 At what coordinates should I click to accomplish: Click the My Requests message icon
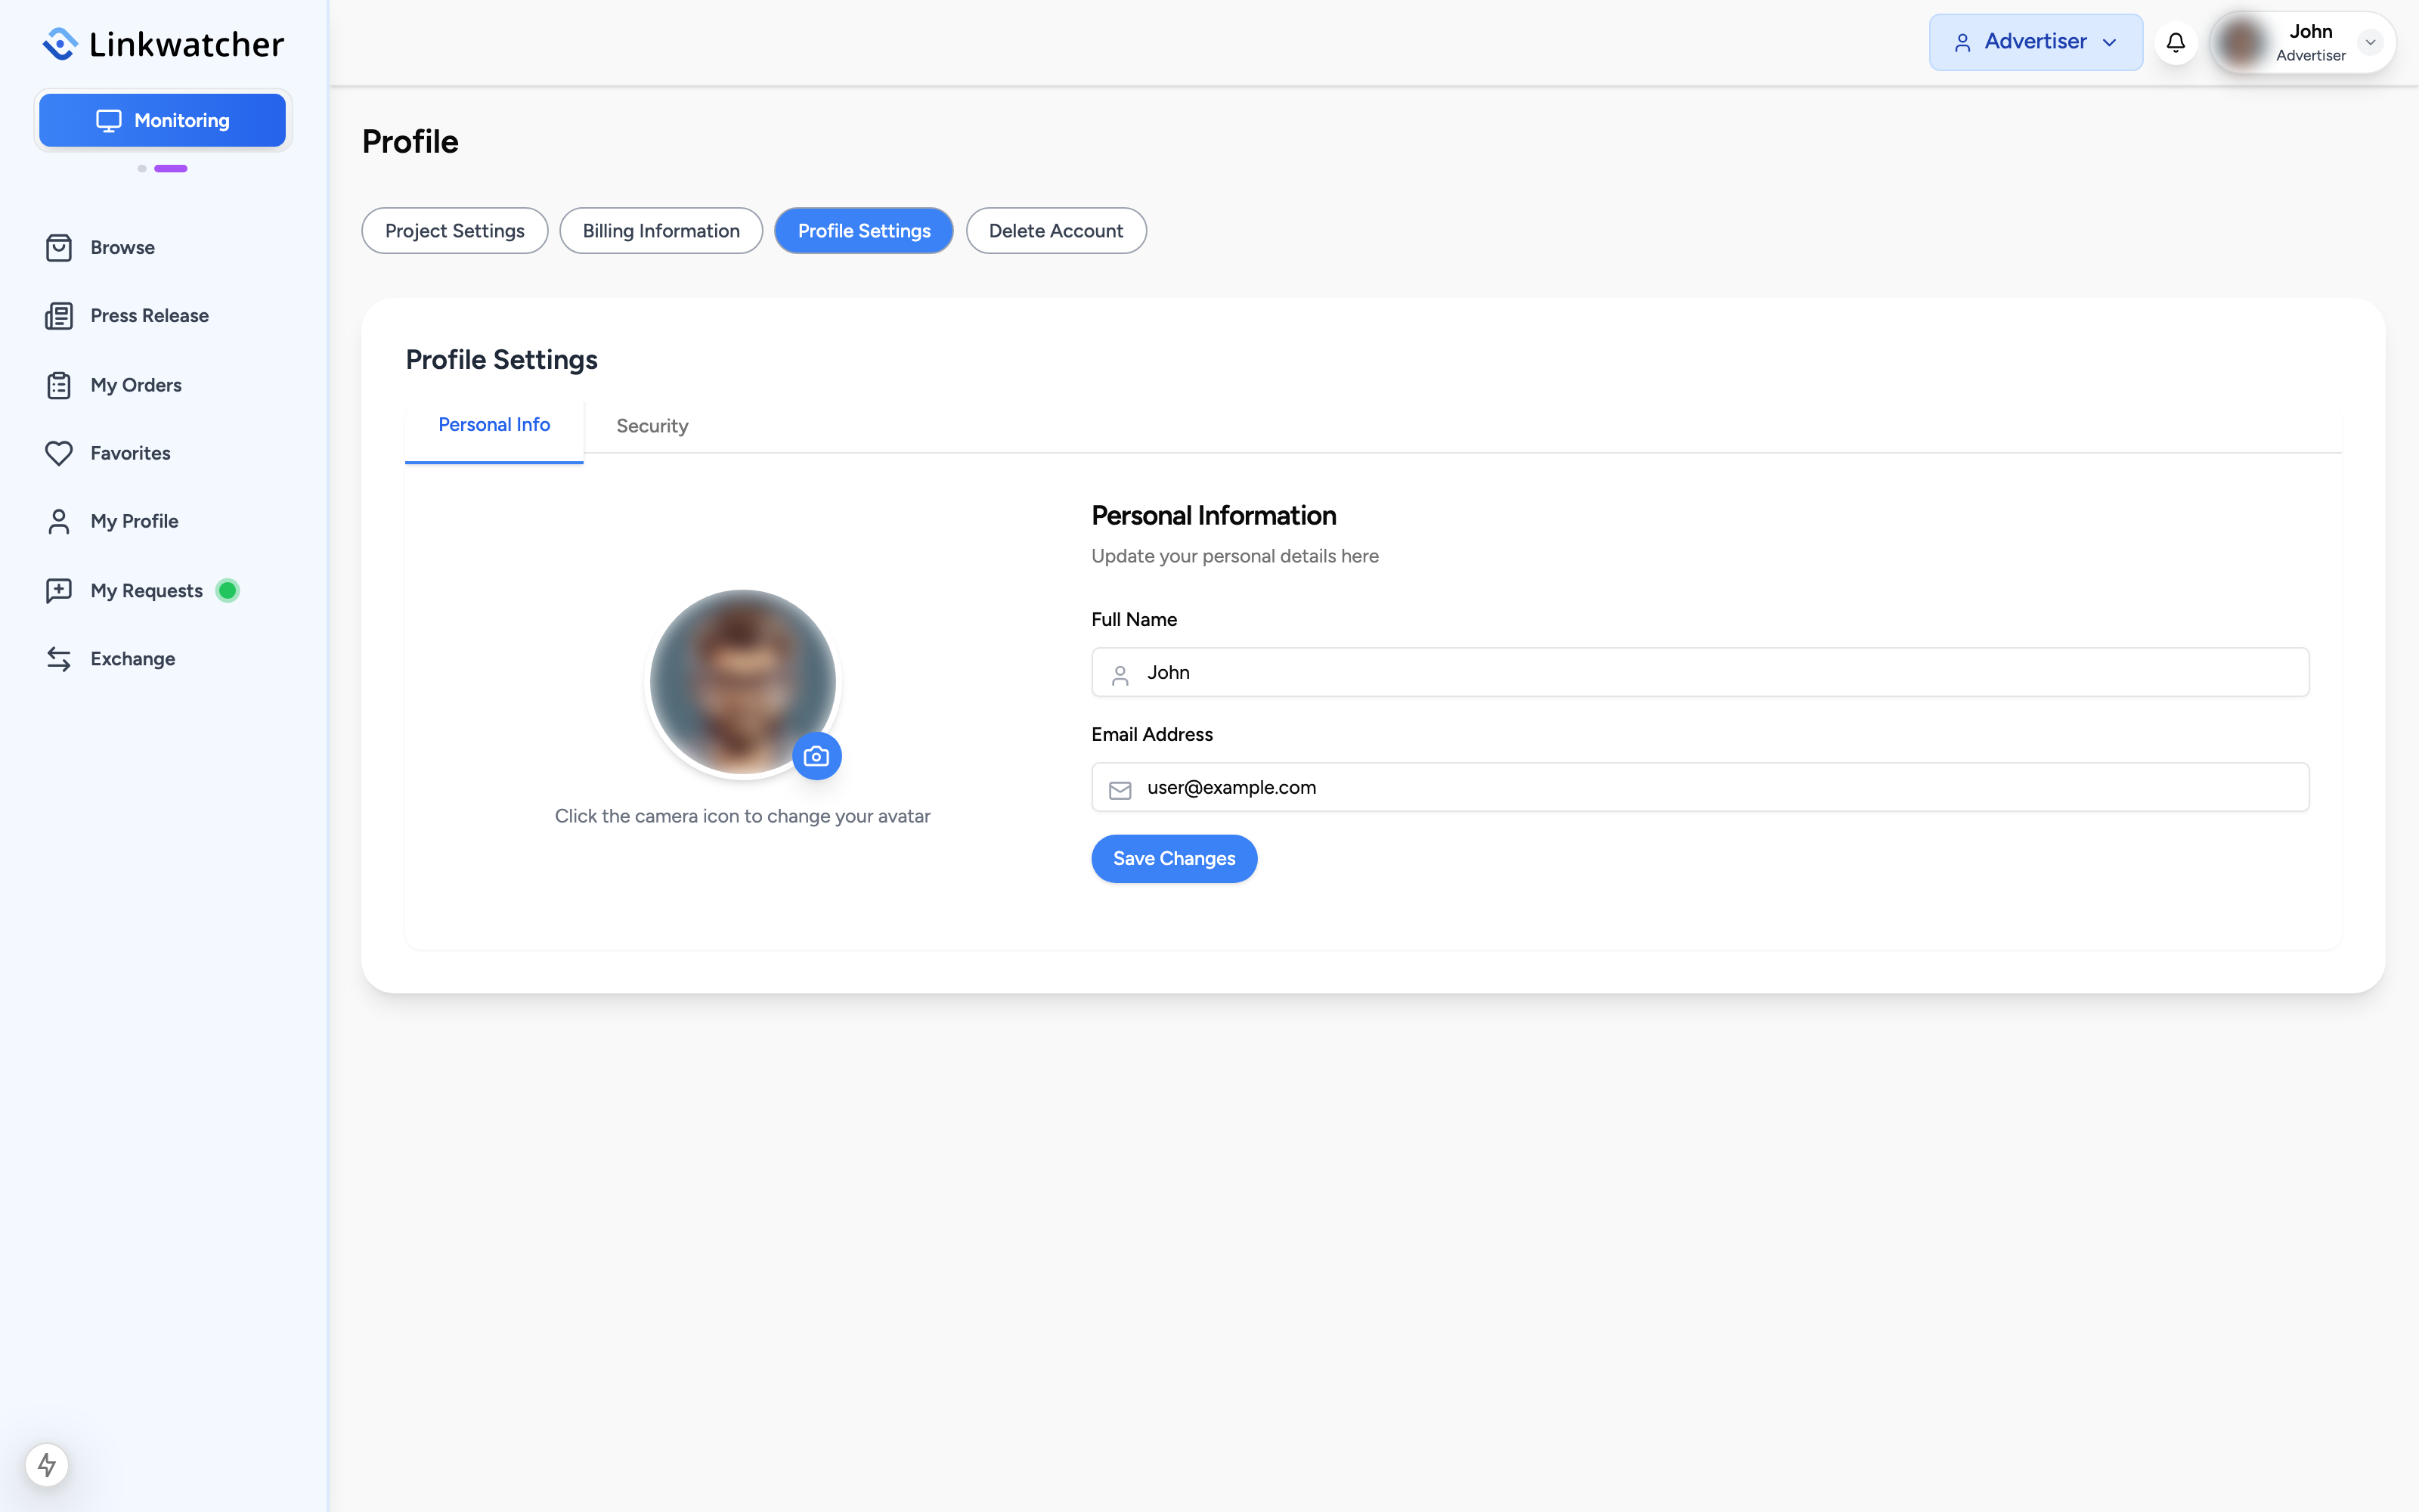point(59,590)
